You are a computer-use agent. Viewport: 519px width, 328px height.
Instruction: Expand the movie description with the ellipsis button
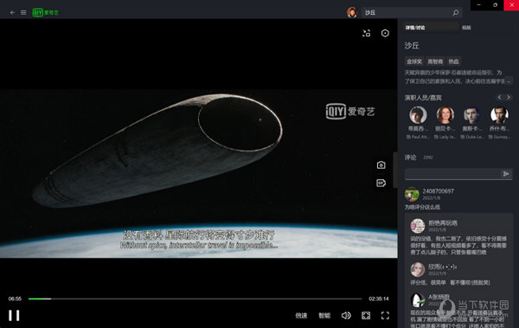pyautogui.click(x=509, y=80)
